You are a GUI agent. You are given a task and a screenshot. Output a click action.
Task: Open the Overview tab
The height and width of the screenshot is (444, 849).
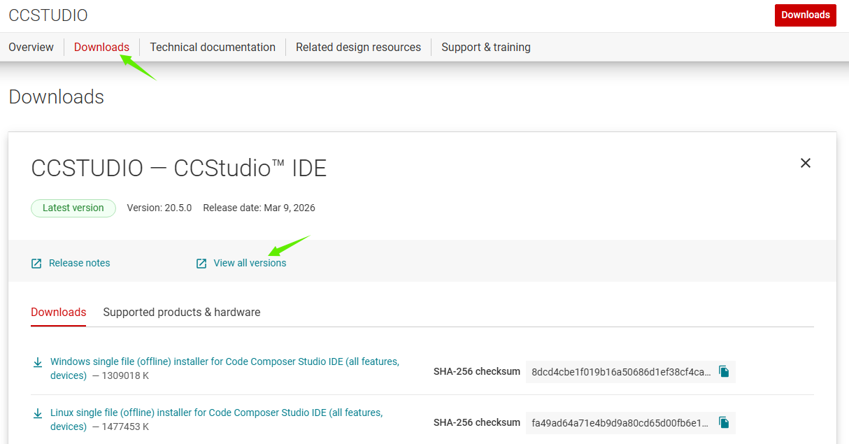point(31,48)
